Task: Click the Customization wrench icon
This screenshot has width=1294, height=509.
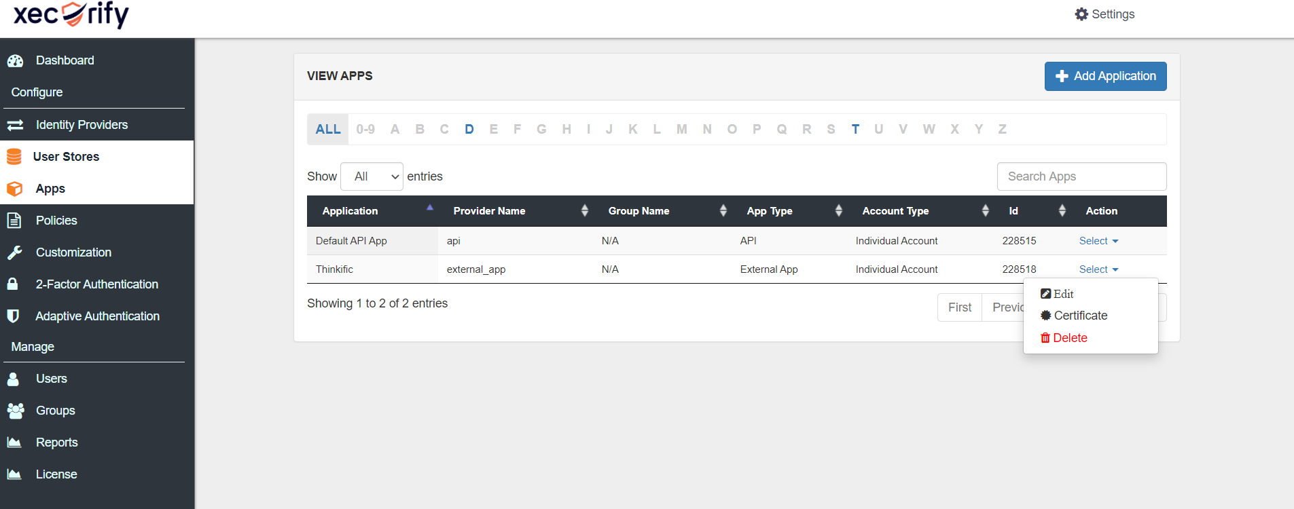Action: click(14, 252)
